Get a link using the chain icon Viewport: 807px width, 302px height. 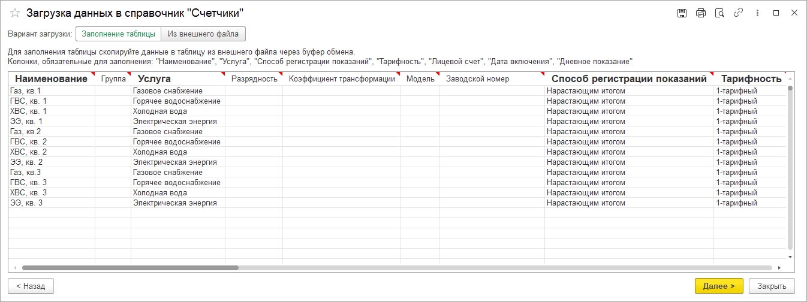(x=739, y=13)
